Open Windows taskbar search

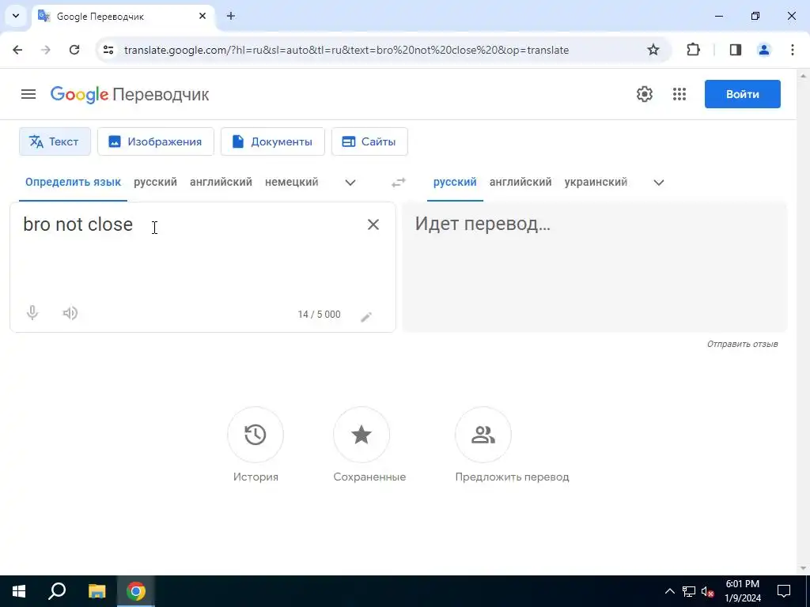click(57, 591)
